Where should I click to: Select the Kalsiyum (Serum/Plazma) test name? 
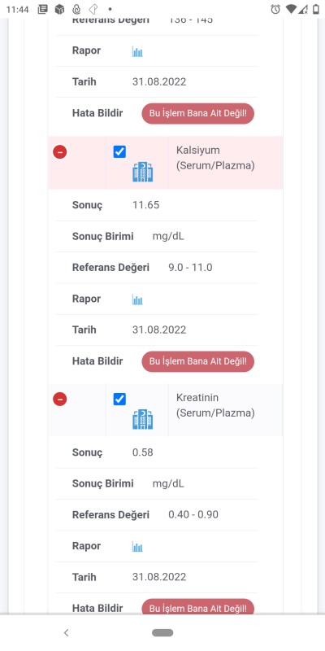pos(215,158)
